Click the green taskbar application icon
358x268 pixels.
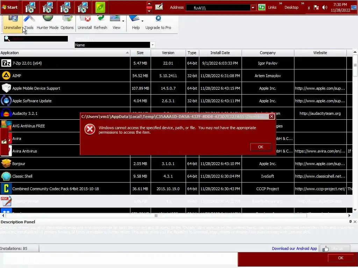100,7
